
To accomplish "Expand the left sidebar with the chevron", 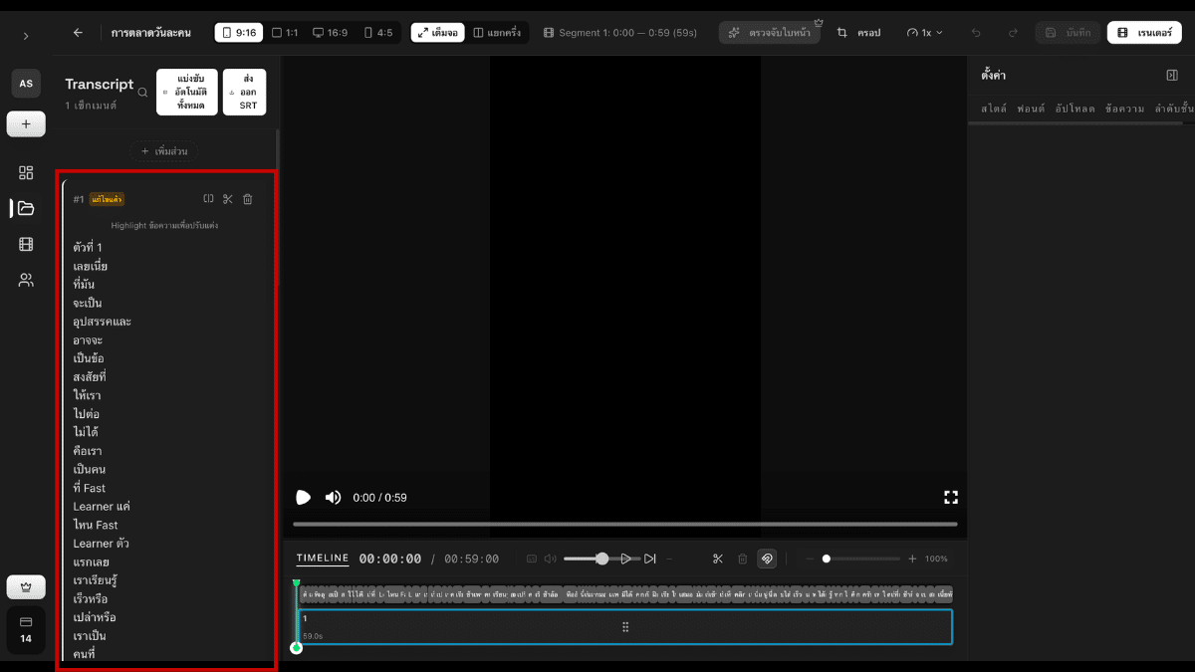I will tap(26, 36).
